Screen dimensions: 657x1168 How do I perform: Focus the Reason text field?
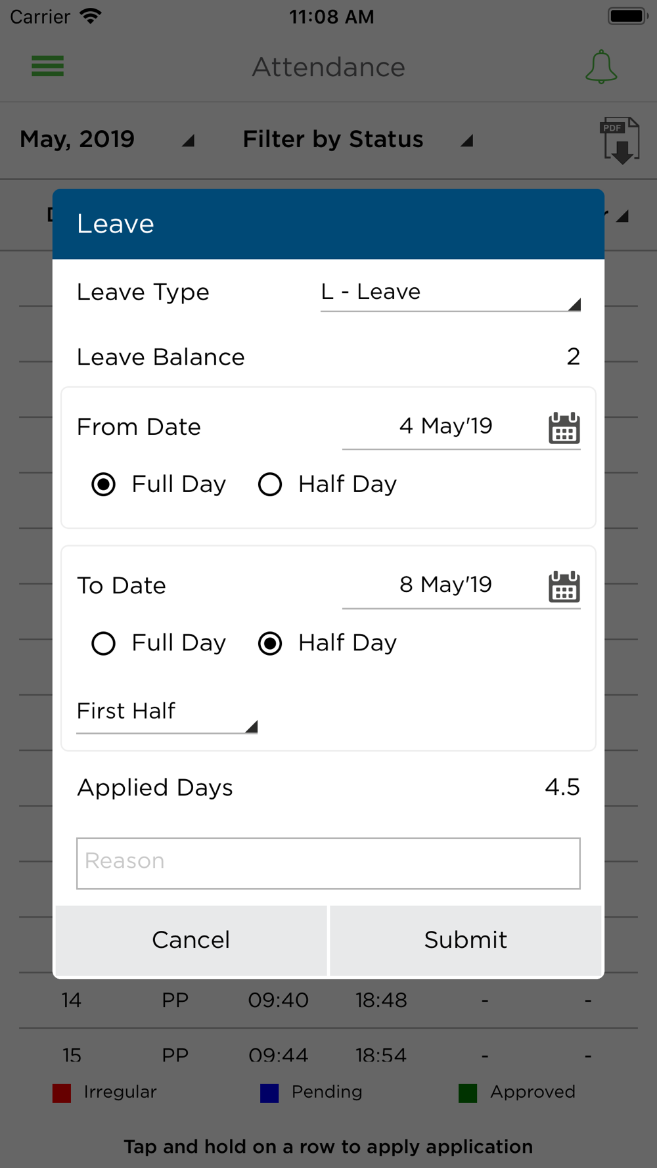point(328,863)
